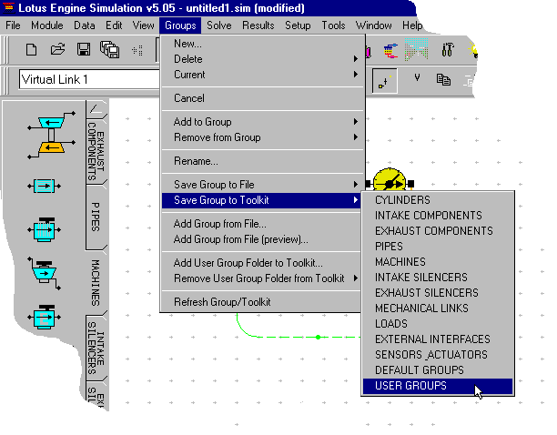The height and width of the screenshot is (435, 557).
Task: Switch to the MACHINES toolkit tab
Action: (96, 283)
